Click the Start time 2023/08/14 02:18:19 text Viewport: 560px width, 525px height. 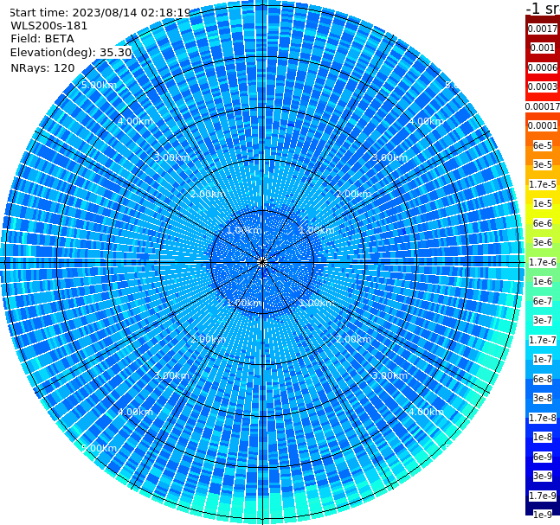tap(100, 12)
